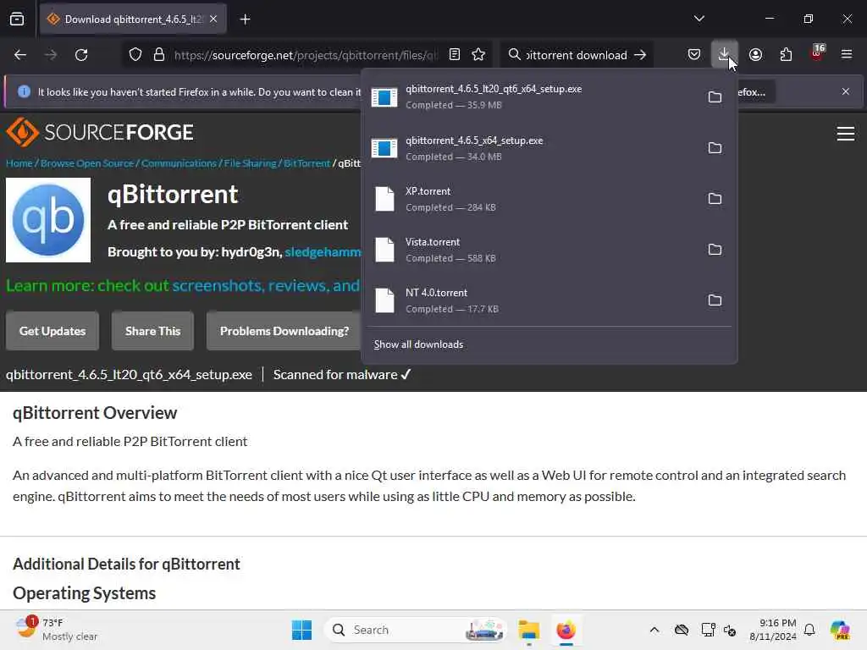This screenshot has width=867, height=650.
Task: Submit the search with the arrow icon
Action: [x=640, y=55]
